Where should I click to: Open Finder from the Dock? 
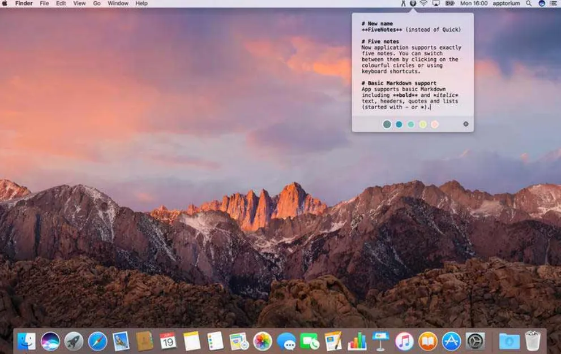click(27, 341)
